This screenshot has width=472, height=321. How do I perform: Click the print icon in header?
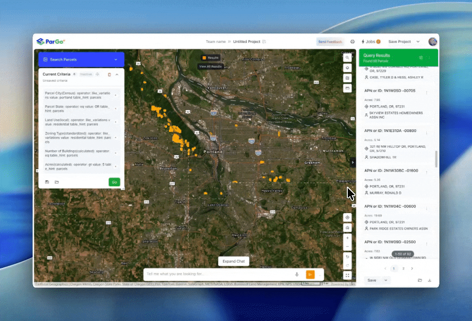point(353,41)
